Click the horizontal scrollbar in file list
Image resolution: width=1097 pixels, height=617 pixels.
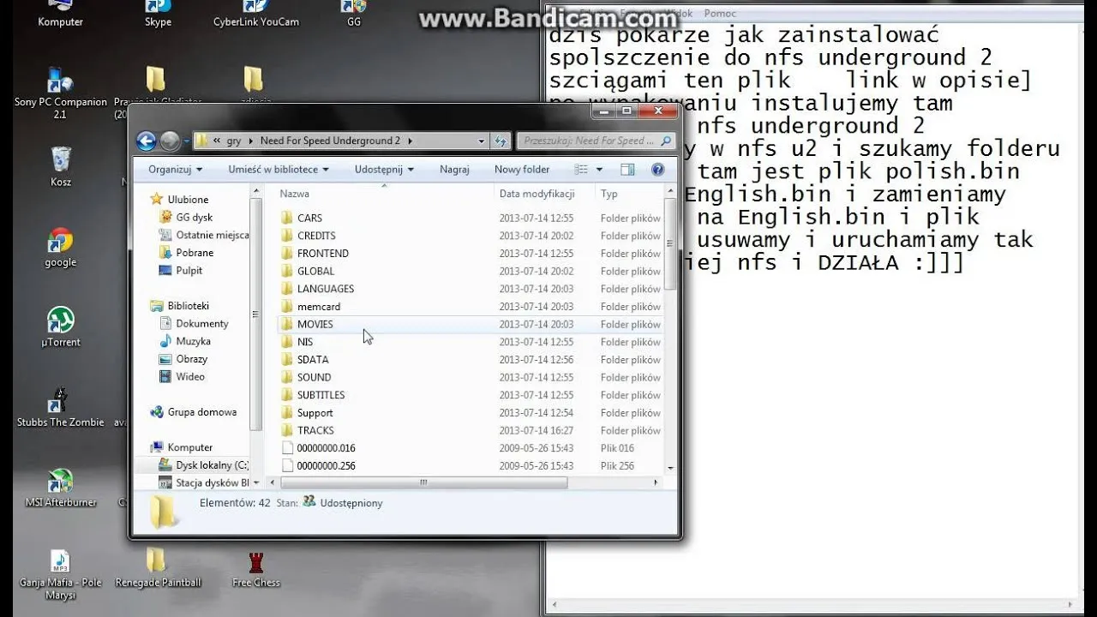pos(423,483)
